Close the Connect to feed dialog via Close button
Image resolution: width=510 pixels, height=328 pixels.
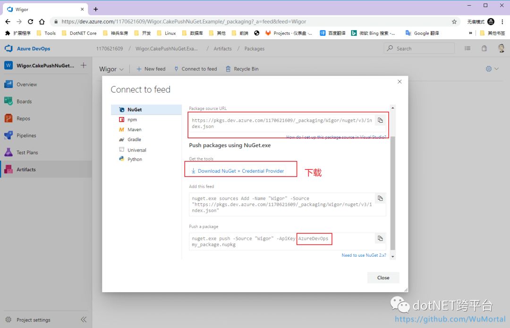[x=383, y=278]
